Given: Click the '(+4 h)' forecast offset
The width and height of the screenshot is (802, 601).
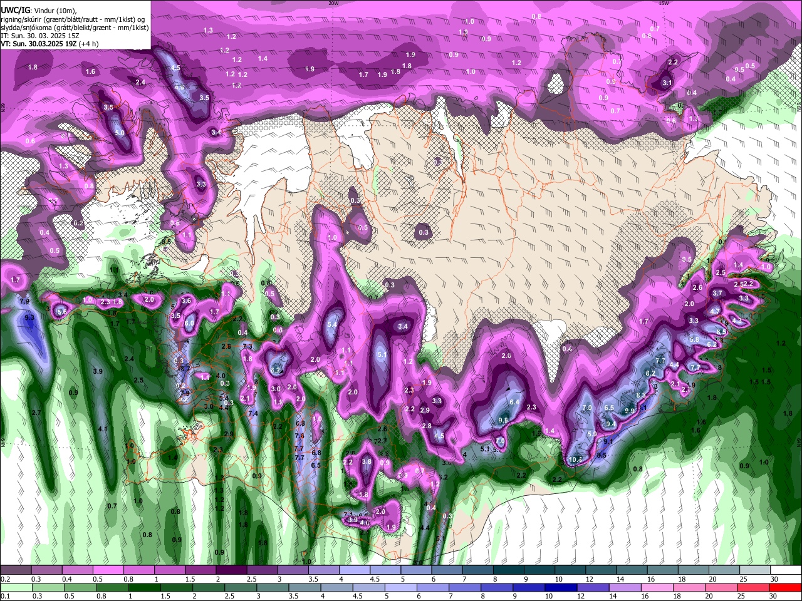Looking at the screenshot, I should pyautogui.click(x=88, y=44).
